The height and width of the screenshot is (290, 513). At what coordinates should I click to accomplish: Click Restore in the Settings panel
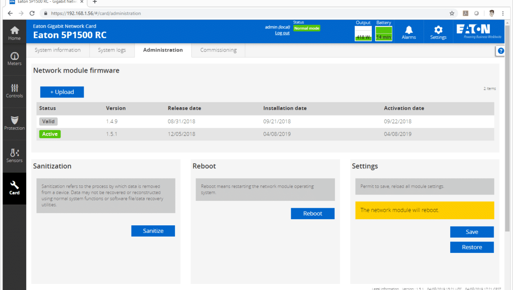(x=472, y=247)
